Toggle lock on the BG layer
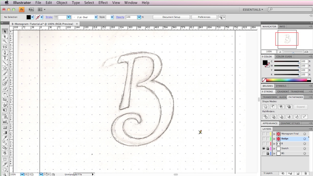 [268, 153]
